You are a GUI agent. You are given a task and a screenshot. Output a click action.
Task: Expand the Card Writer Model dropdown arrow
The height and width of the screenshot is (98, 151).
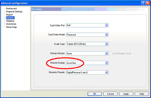point(106,35)
